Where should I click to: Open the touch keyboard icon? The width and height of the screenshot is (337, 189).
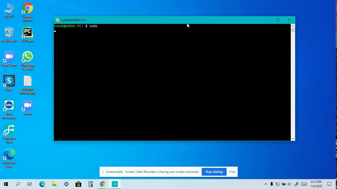click(304, 184)
